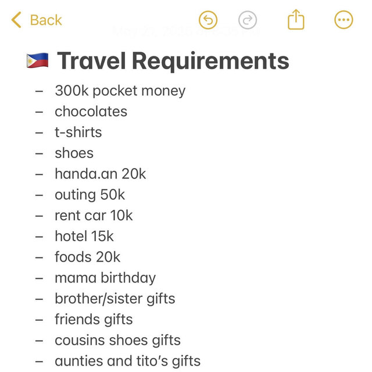Place cursor on cousins shoes gifts

click(x=117, y=341)
